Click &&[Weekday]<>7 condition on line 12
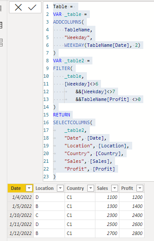The image size is (154, 241). point(95,92)
